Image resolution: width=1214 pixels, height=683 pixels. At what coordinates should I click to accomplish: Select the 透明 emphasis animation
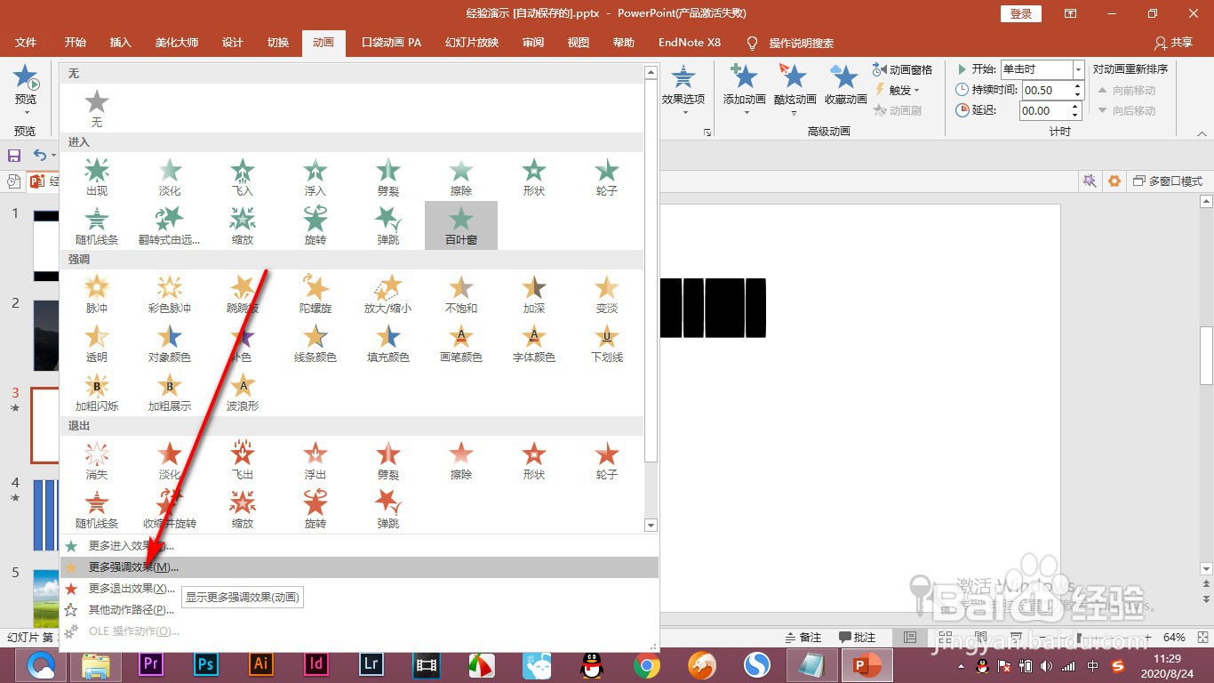pyautogui.click(x=97, y=342)
